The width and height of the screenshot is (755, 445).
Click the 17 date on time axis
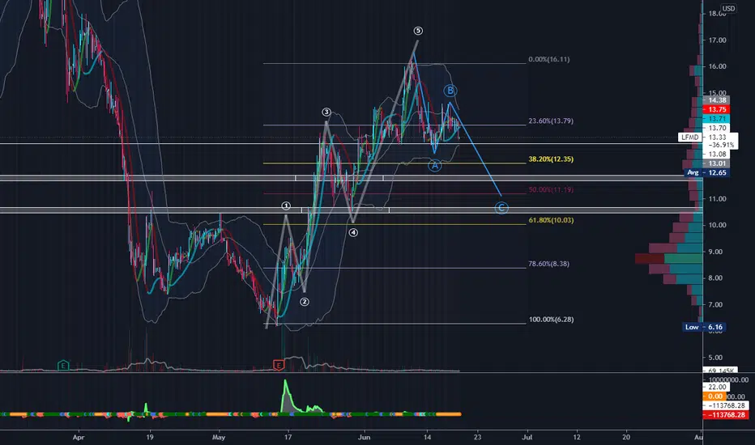click(288, 437)
